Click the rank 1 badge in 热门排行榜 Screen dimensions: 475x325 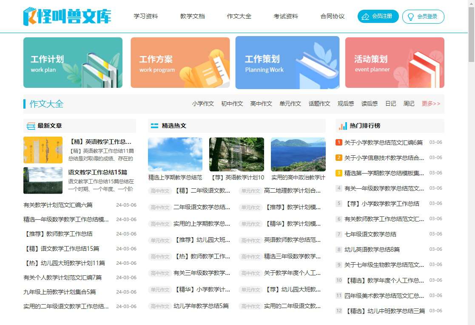339,142
